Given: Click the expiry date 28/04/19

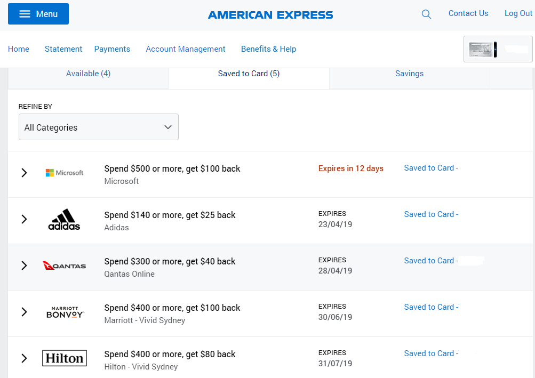Looking at the screenshot, I should pyautogui.click(x=335, y=271).
